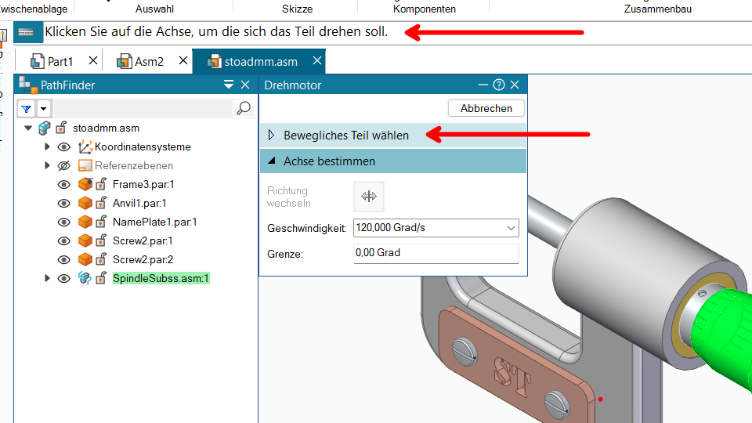Toggle visibility of NamePlate1.par:1

(x=63, y=222)
